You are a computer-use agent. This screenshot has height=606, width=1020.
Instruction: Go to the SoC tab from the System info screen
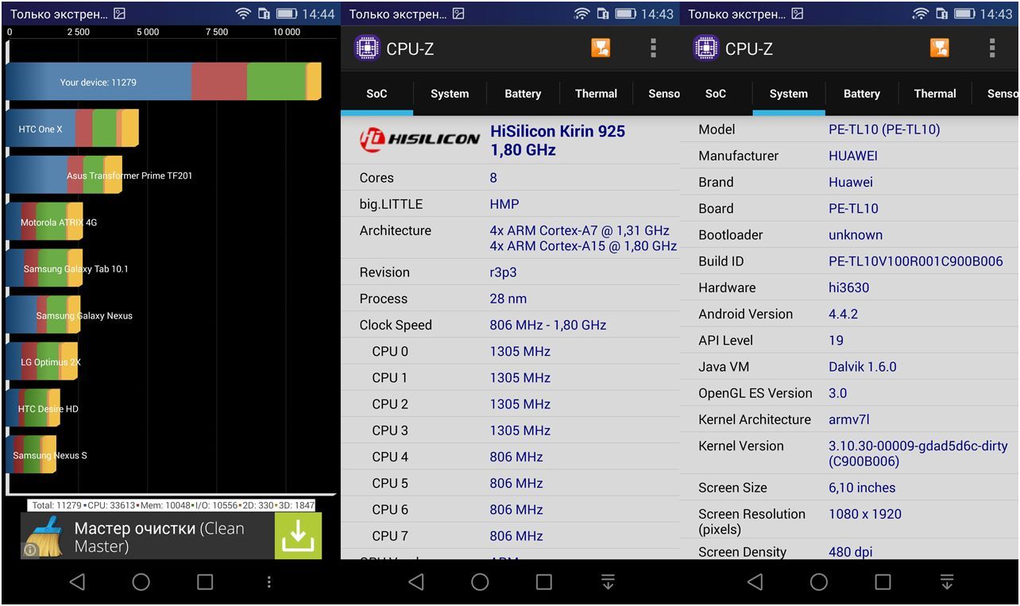click(x=715, y=94)
